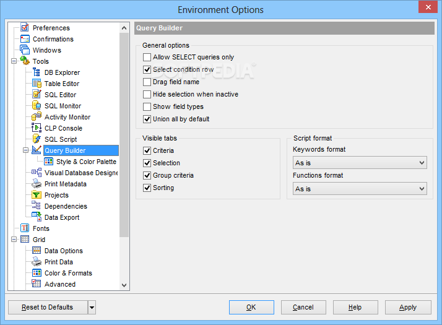Image resolution: width=442 pixels, height=325 pixels.
Task: Open the Keywords format dropdown
Action: click(x=360, y=163)
